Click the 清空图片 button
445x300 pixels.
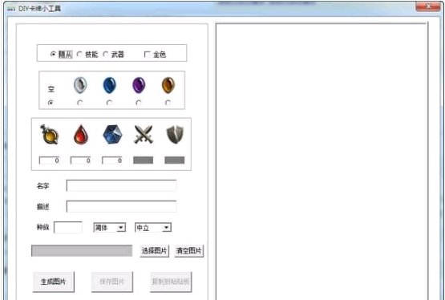coord(189,251)
